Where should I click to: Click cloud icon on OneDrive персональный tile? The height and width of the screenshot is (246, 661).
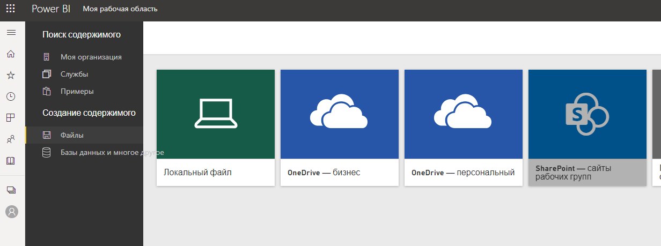coord(463,111)
